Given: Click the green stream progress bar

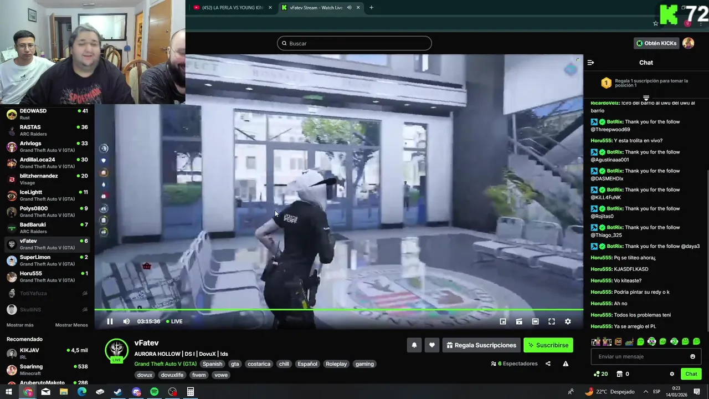Looking at the screenshot, I should pyautogui.click(x=338, y=310).
